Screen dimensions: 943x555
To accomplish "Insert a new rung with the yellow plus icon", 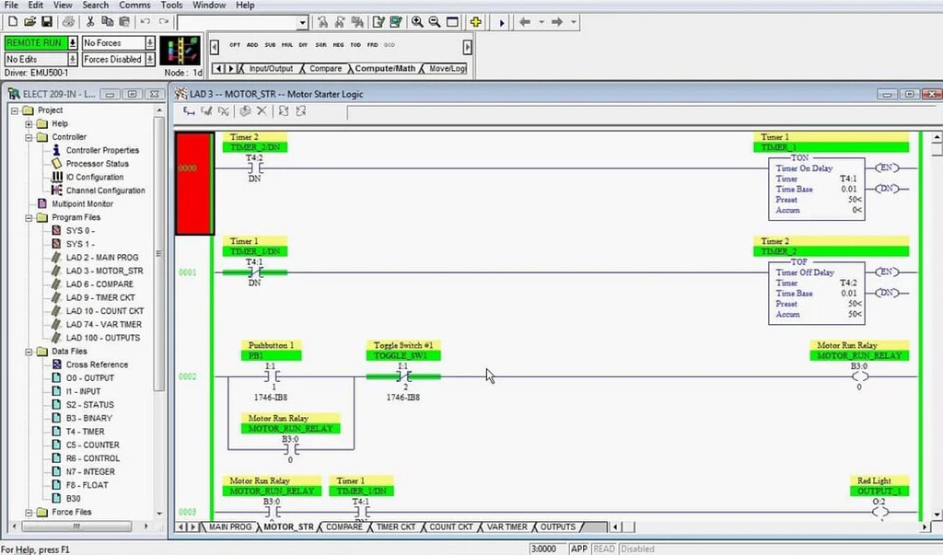I will [477, 22].
